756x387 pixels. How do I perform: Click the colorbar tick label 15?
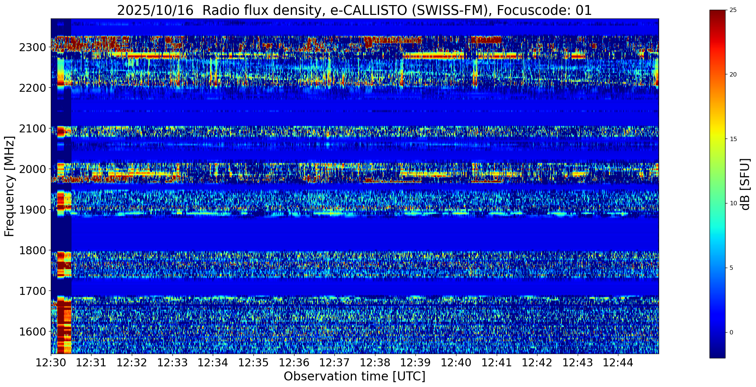click(733, 139)
